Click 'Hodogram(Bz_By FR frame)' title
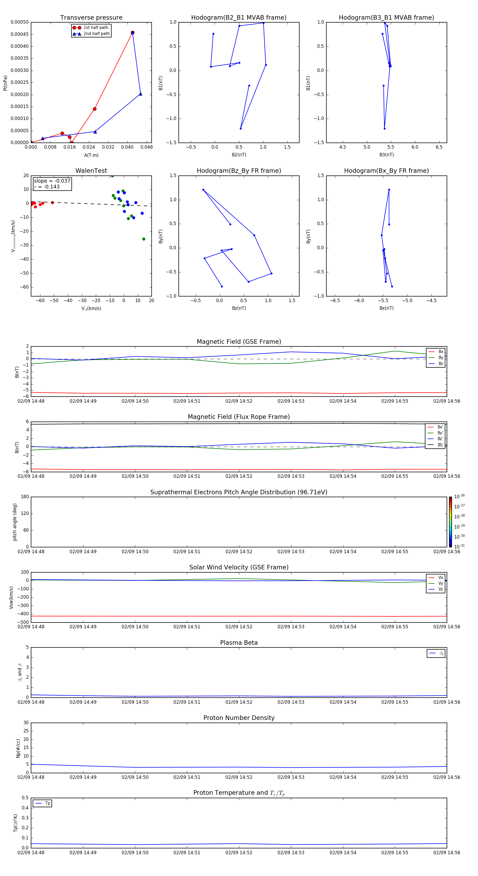The image size is (478, 876). 239,171
